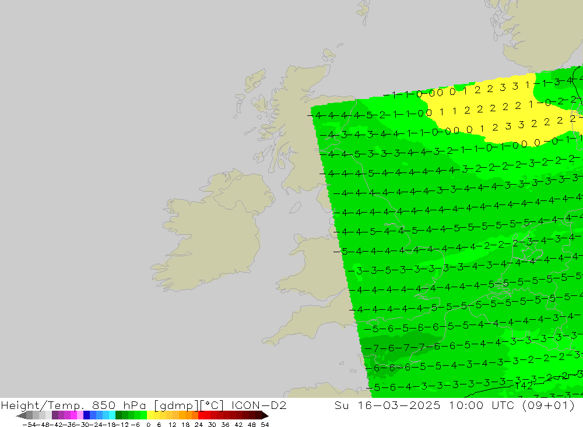Click the '850' pressure level value
The image size is (583, 427).
104,405
